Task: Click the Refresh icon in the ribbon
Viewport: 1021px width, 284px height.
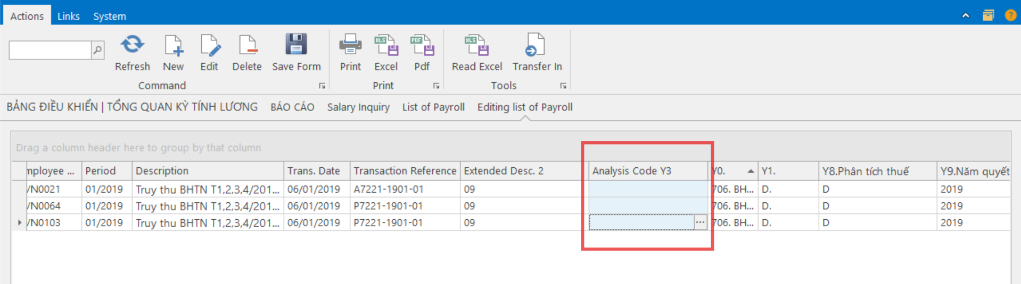Action: tap(132, 46)
